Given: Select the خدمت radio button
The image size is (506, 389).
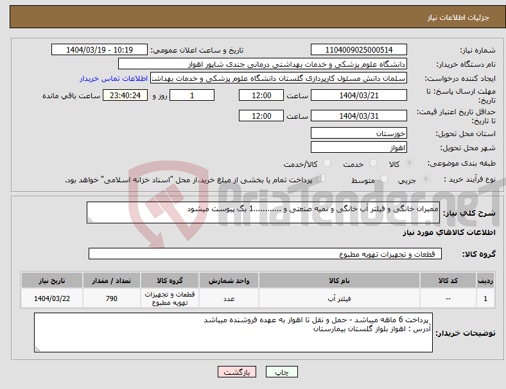Looking at the screenshot, I should (x=373, y=163).
